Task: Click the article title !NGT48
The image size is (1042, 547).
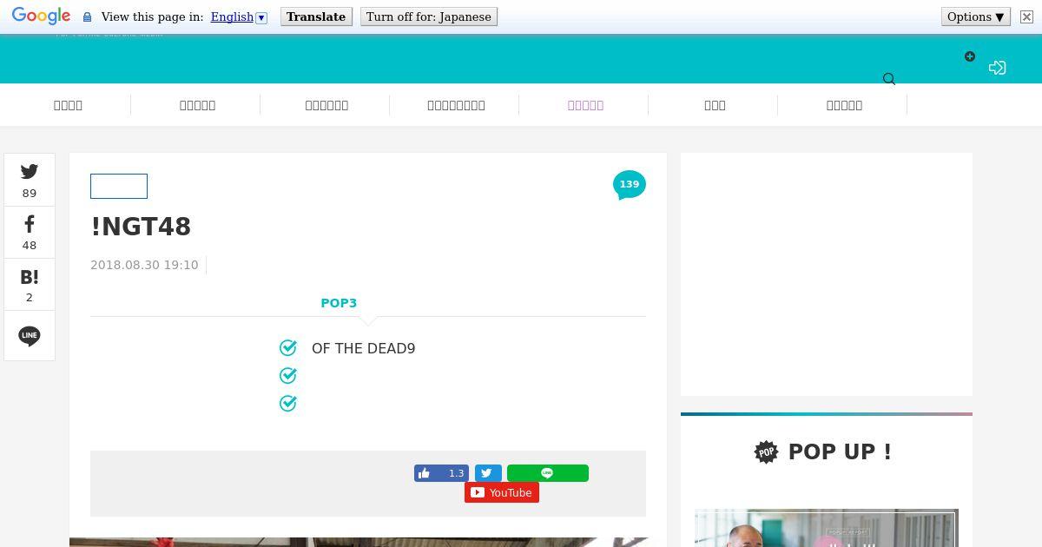Action: (141, 227)
